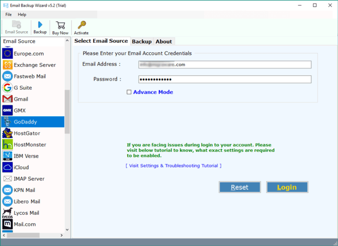Select the G Suite text entry
Image resolution: width=338 pixels, height=246 pixels.
[x=23, y=88]
